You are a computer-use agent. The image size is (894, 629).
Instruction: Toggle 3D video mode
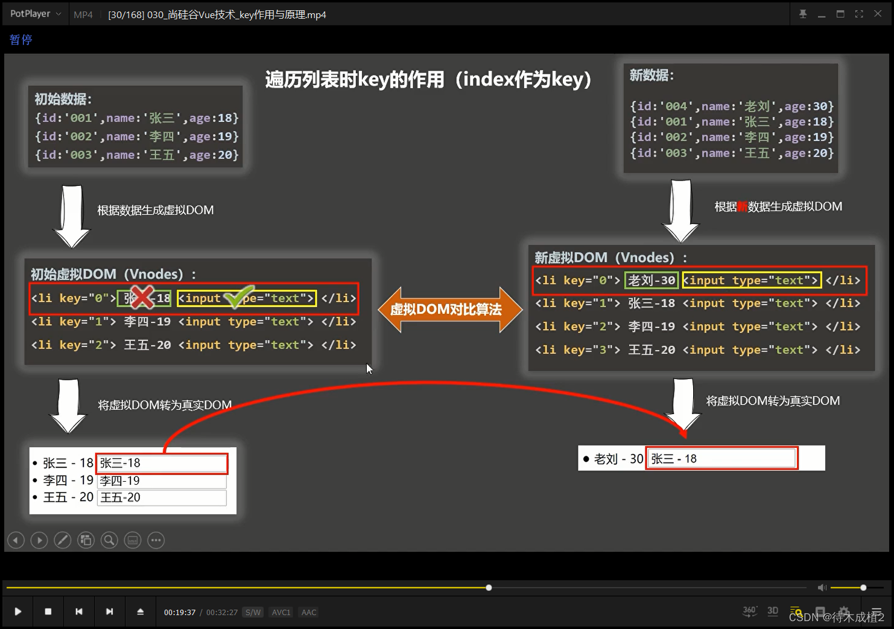[773, 611]
